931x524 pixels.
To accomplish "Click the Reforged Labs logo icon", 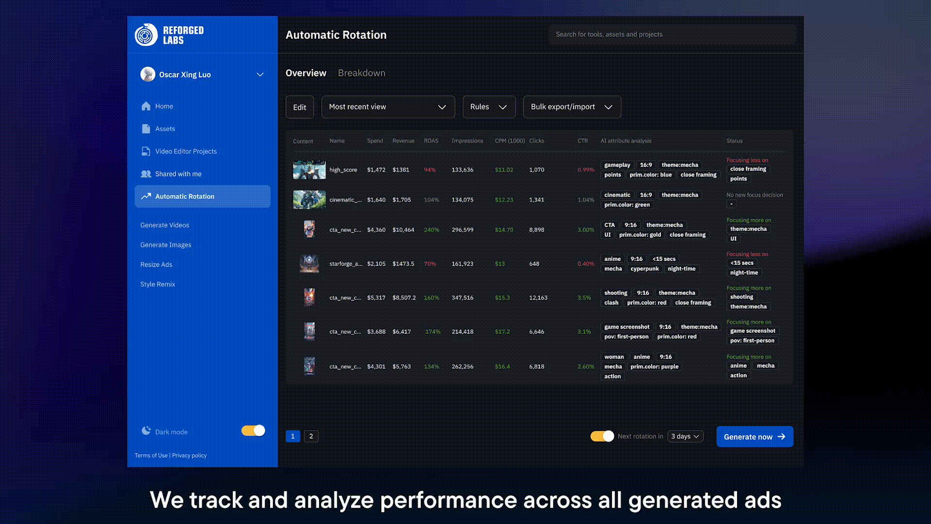I will 146,35.
